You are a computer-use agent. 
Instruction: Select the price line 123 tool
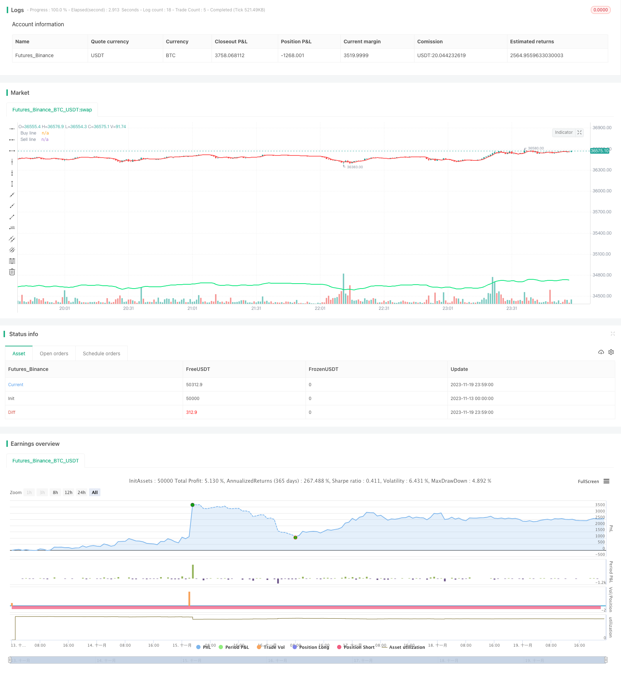12,228
